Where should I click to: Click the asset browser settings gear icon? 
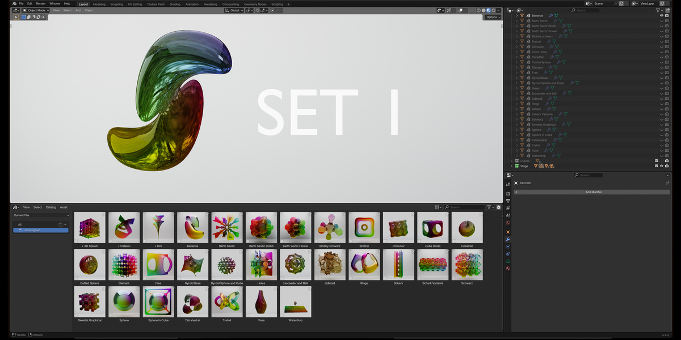pyautogui.click(x=499, y=207)
